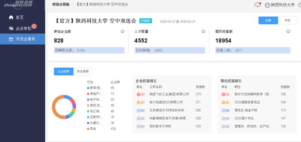Click the 教育/培训 blue legend color swatch
Screen dimensions: 301x142
click(88, 88)
